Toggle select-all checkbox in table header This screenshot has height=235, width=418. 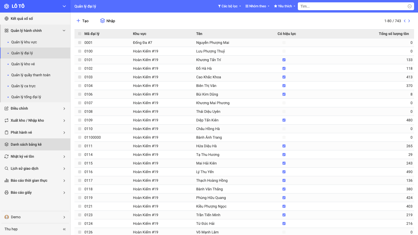coord(80,34)
